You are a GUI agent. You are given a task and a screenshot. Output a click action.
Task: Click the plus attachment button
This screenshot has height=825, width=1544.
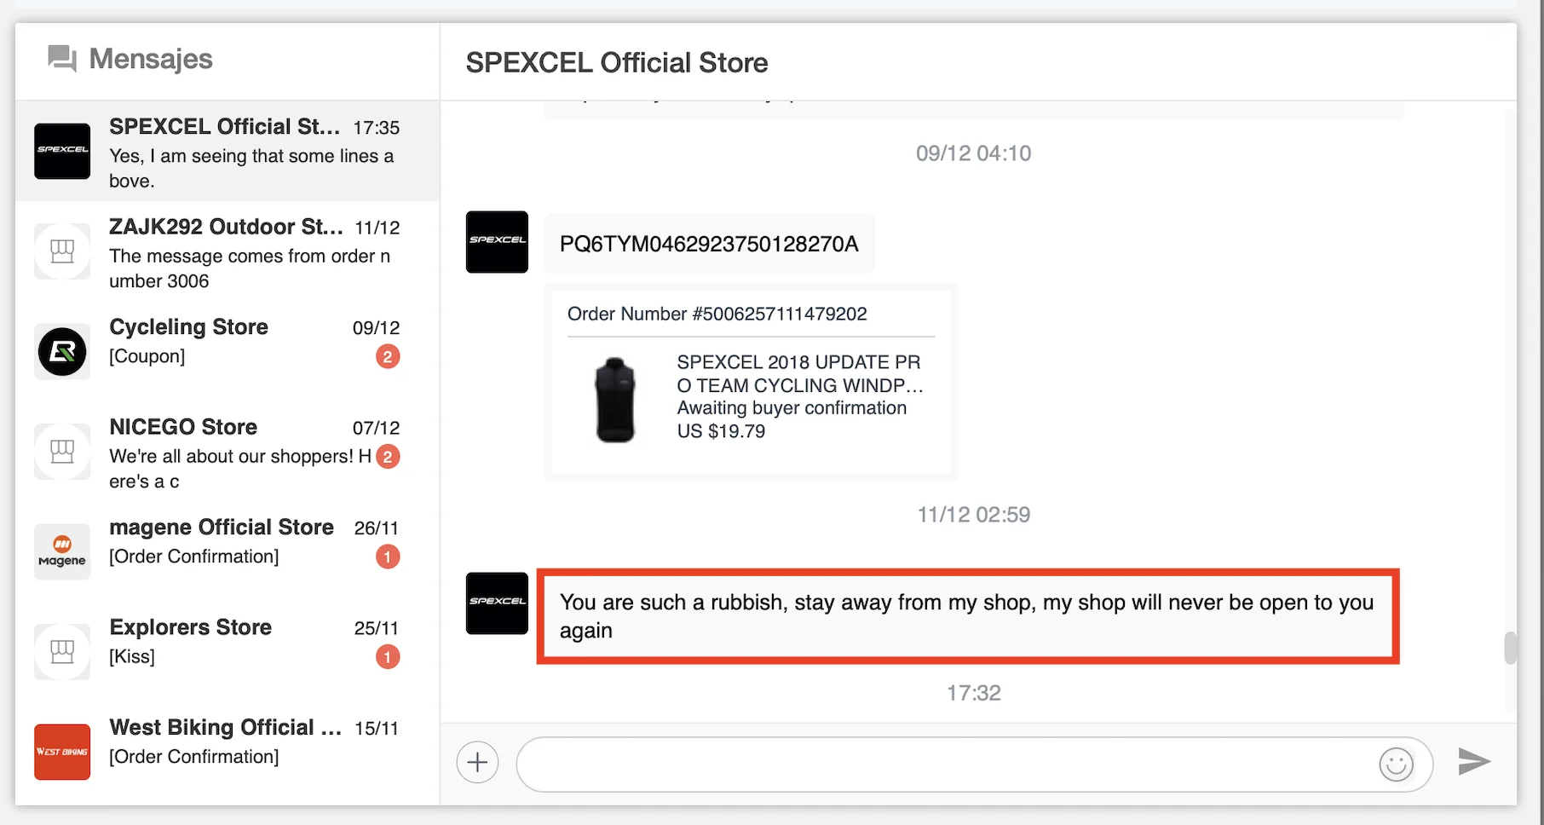click(x=477, y=762)
